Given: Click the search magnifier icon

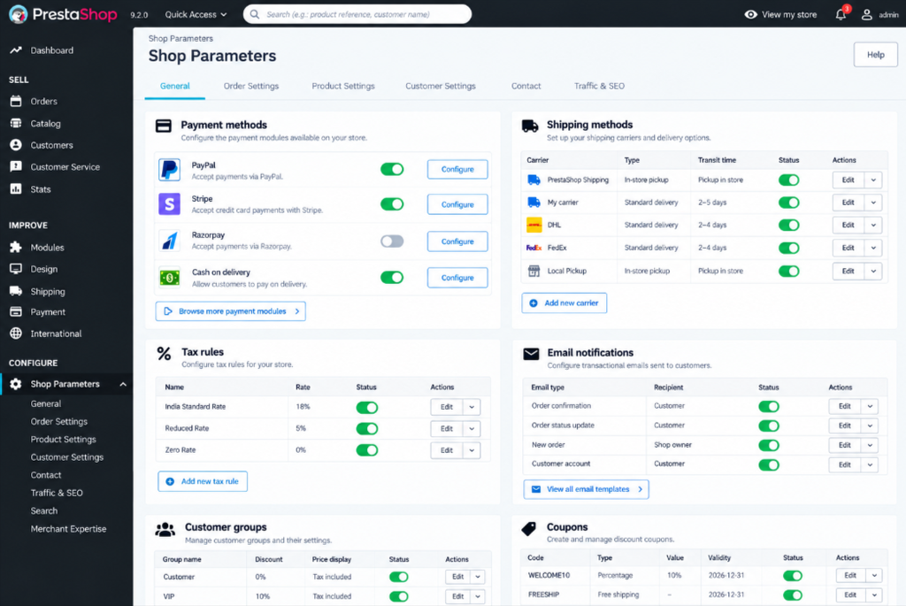Looking at the screenshot, I should [x=254, y=14].
